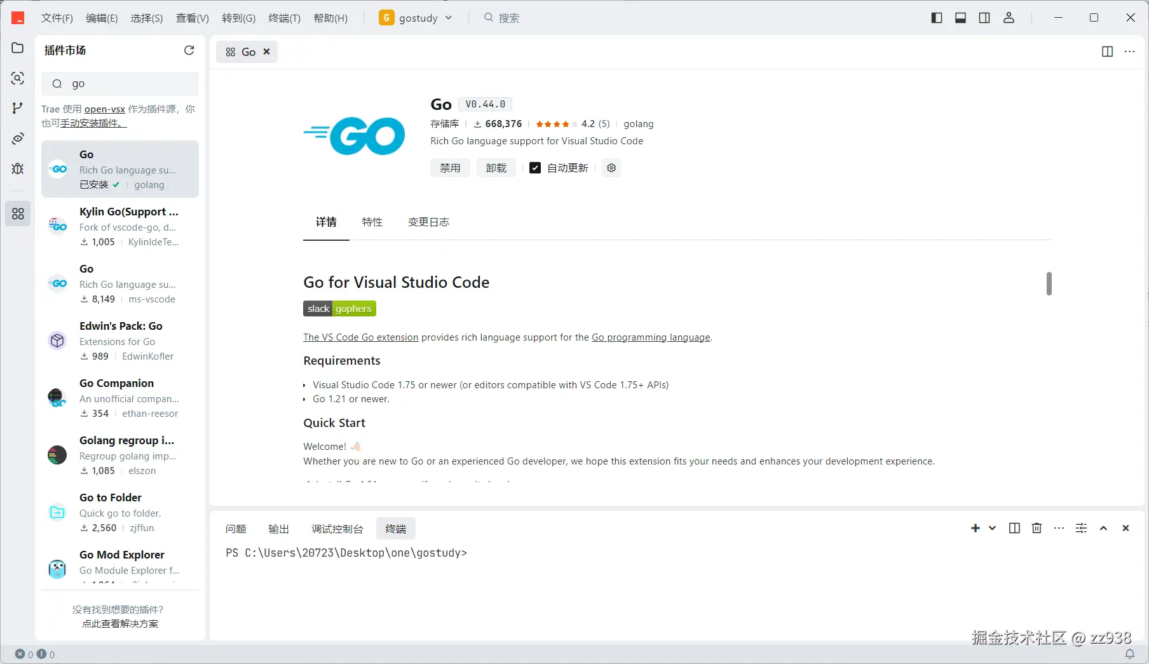
Task: Open Go extension settings gear
Action: point(611,168)
